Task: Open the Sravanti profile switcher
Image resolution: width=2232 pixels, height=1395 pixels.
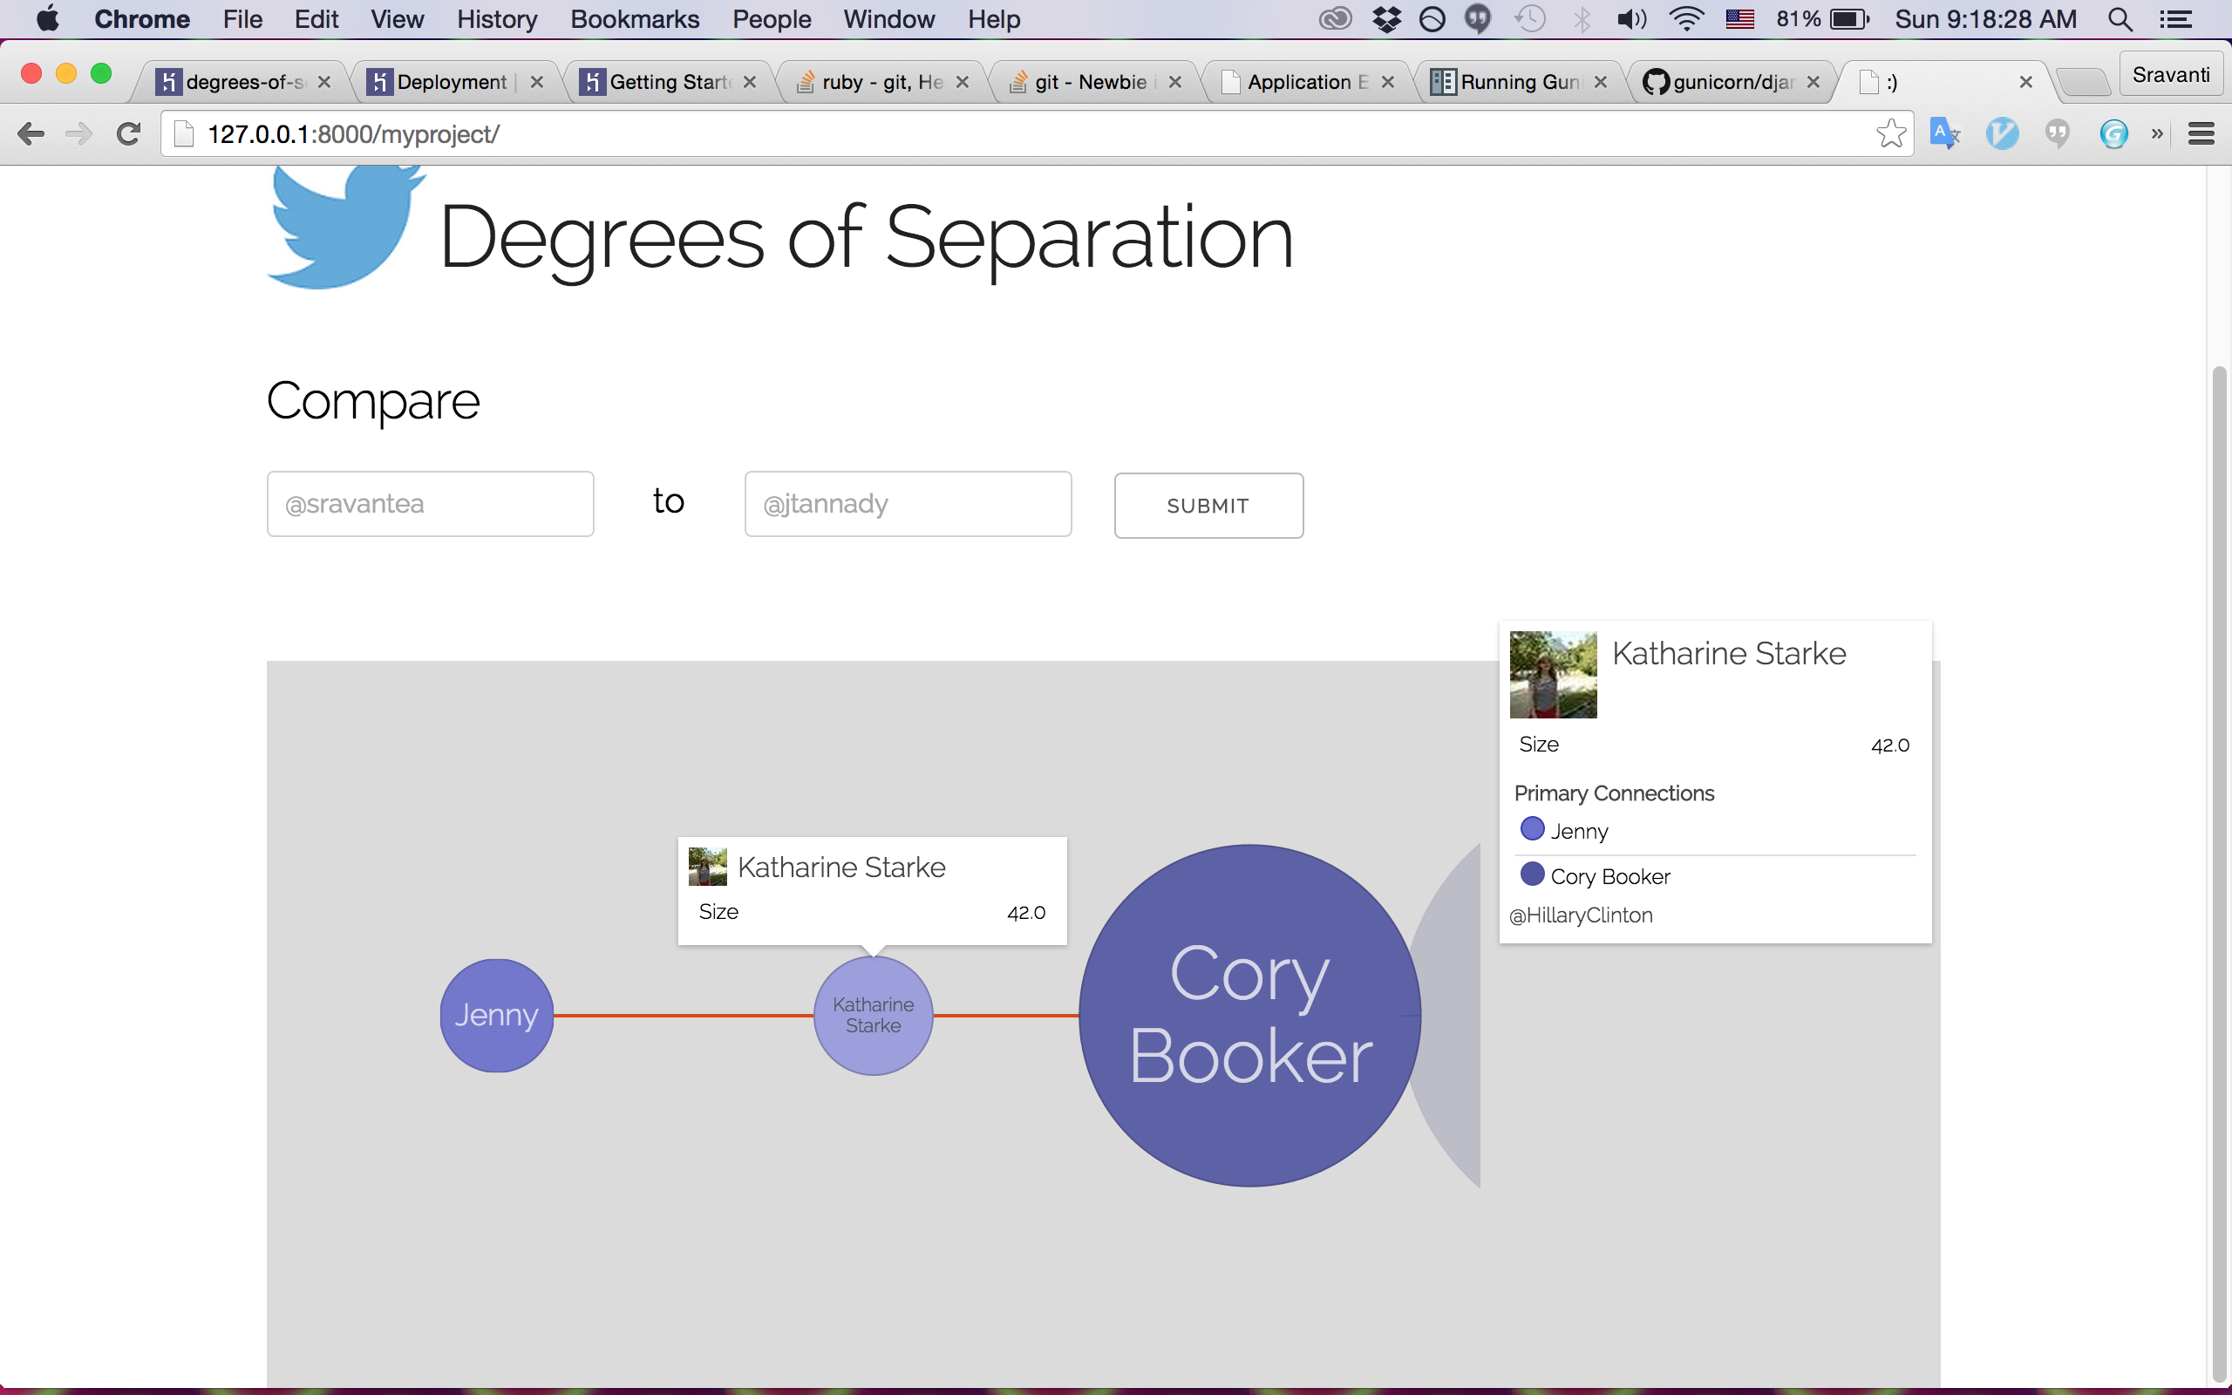Action: pos(2170,75)
